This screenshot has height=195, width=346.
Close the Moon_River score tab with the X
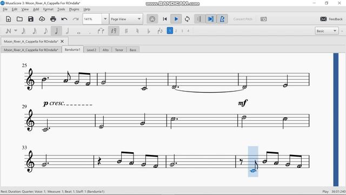[62, 41]
